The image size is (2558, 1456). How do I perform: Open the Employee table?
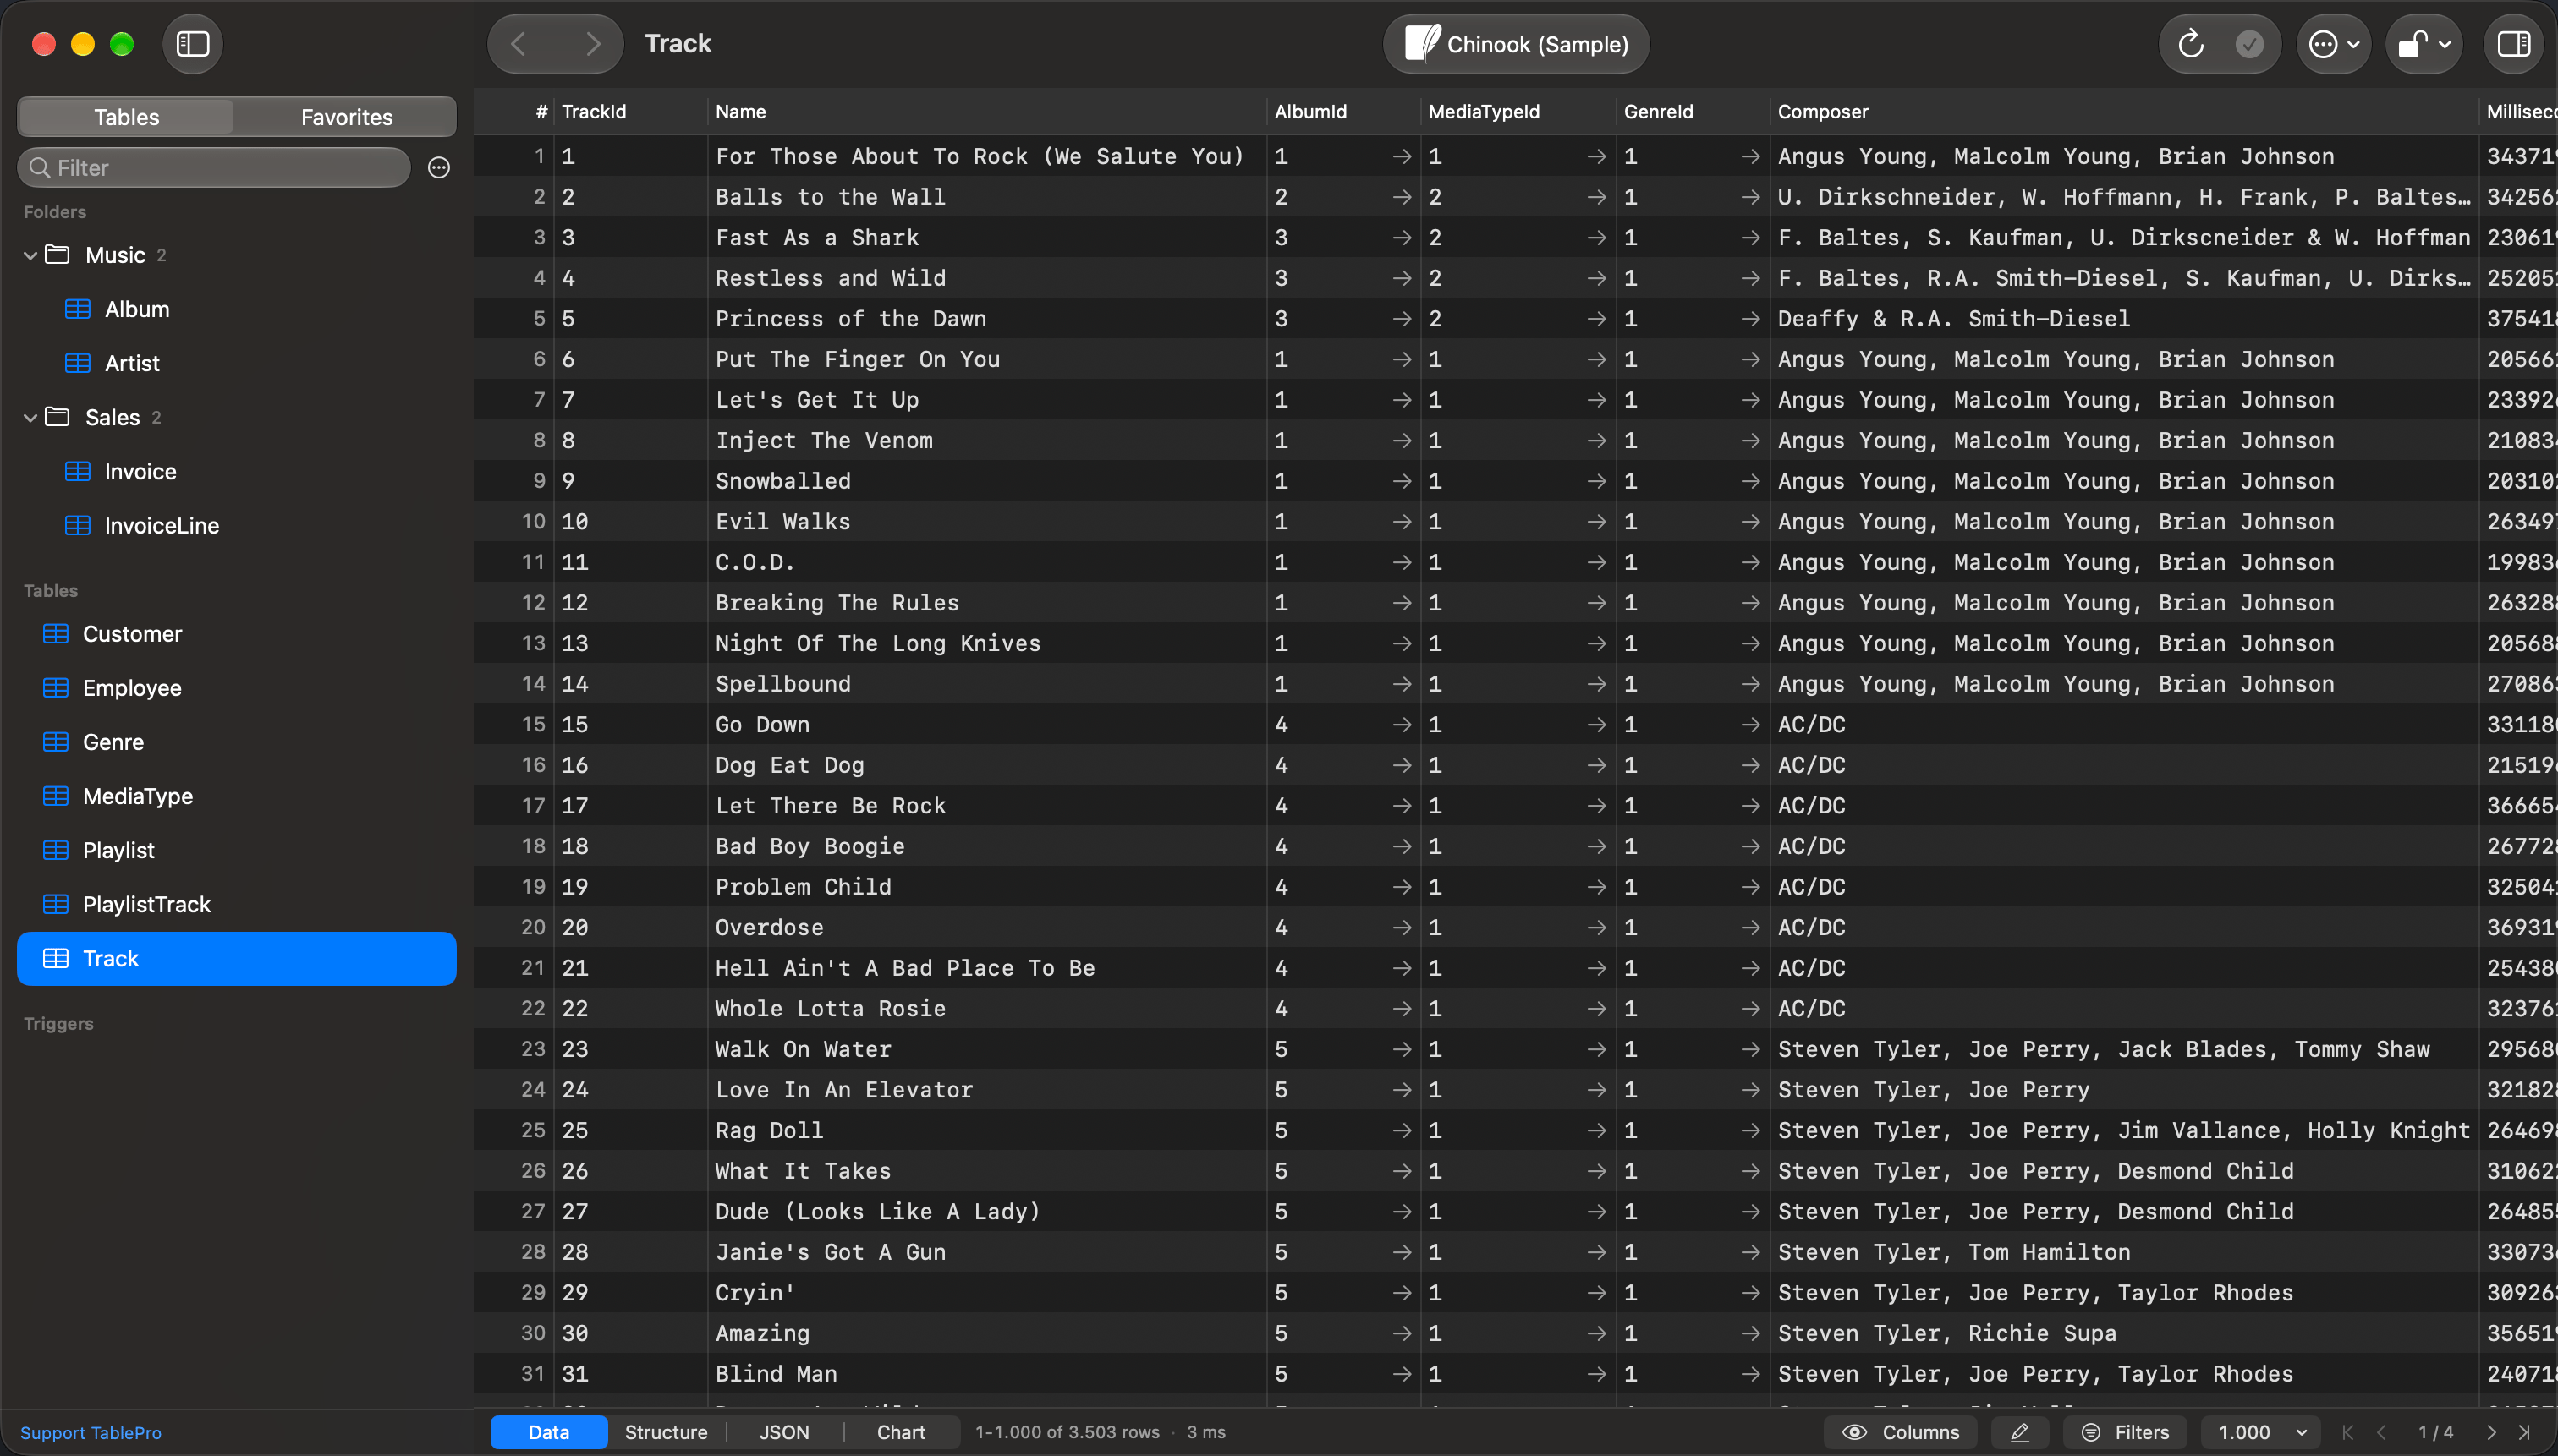(x=237, y=688)
